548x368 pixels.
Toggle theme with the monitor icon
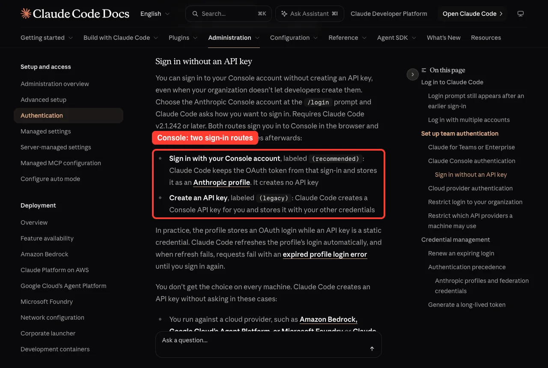pyautogui.click(x=521, y=14)
